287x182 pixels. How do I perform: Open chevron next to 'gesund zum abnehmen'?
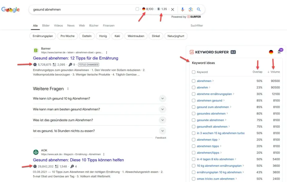[231, 107]
